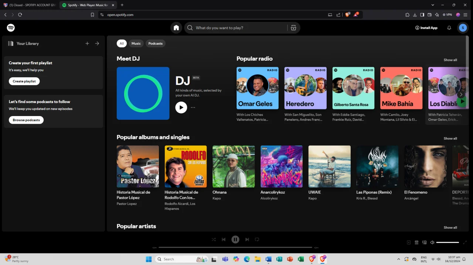Open Now Playing view icon

409,242
